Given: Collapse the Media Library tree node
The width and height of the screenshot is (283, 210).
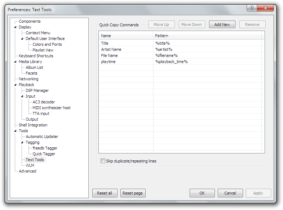Looking at the screenshot, I should point(16,62).
